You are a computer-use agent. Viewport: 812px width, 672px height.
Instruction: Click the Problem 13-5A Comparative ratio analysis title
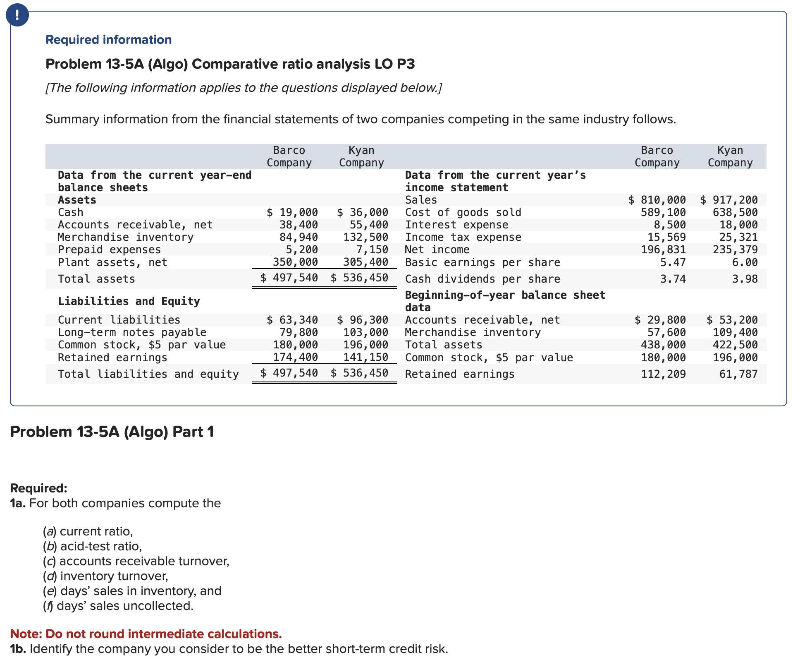tap(230, 64)
